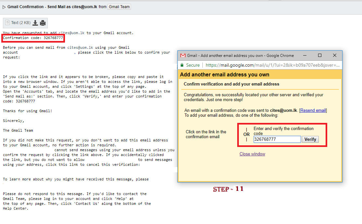The image size is (362, 224).
Task: Download the Text (2 KB) attachment
Action: 35,23
